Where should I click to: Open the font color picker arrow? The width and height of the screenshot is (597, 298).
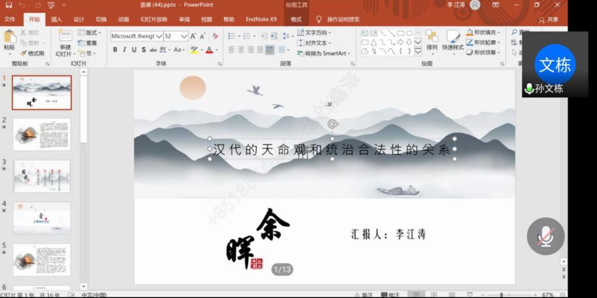coord(216,50)
